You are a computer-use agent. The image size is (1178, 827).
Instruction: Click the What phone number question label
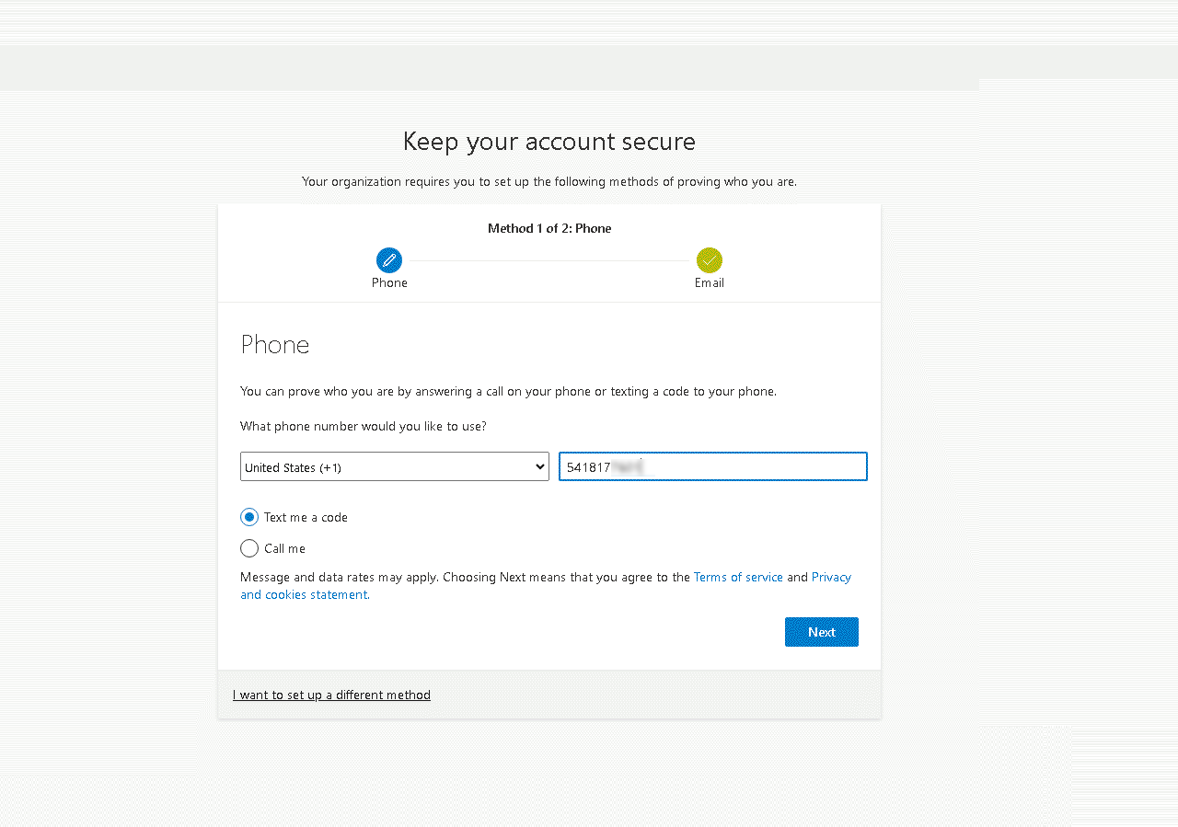click(364, 426)
